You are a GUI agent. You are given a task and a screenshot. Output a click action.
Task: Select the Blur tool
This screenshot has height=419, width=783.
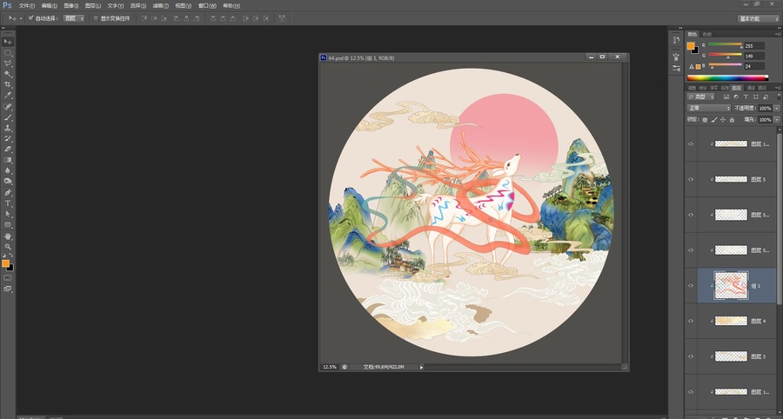[x=8, y=170]
